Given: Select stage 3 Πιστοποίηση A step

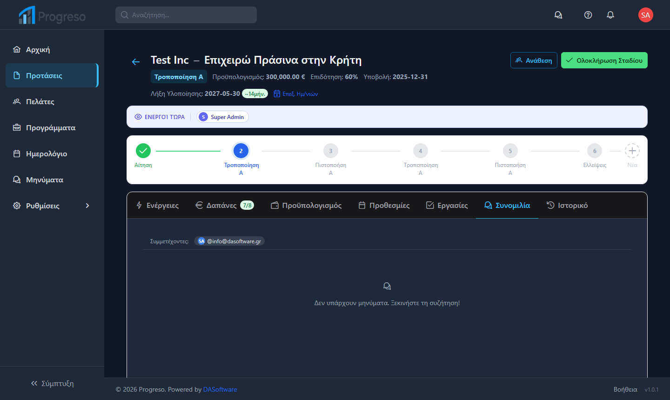Looking at the screenshot, I should point(331,151).
